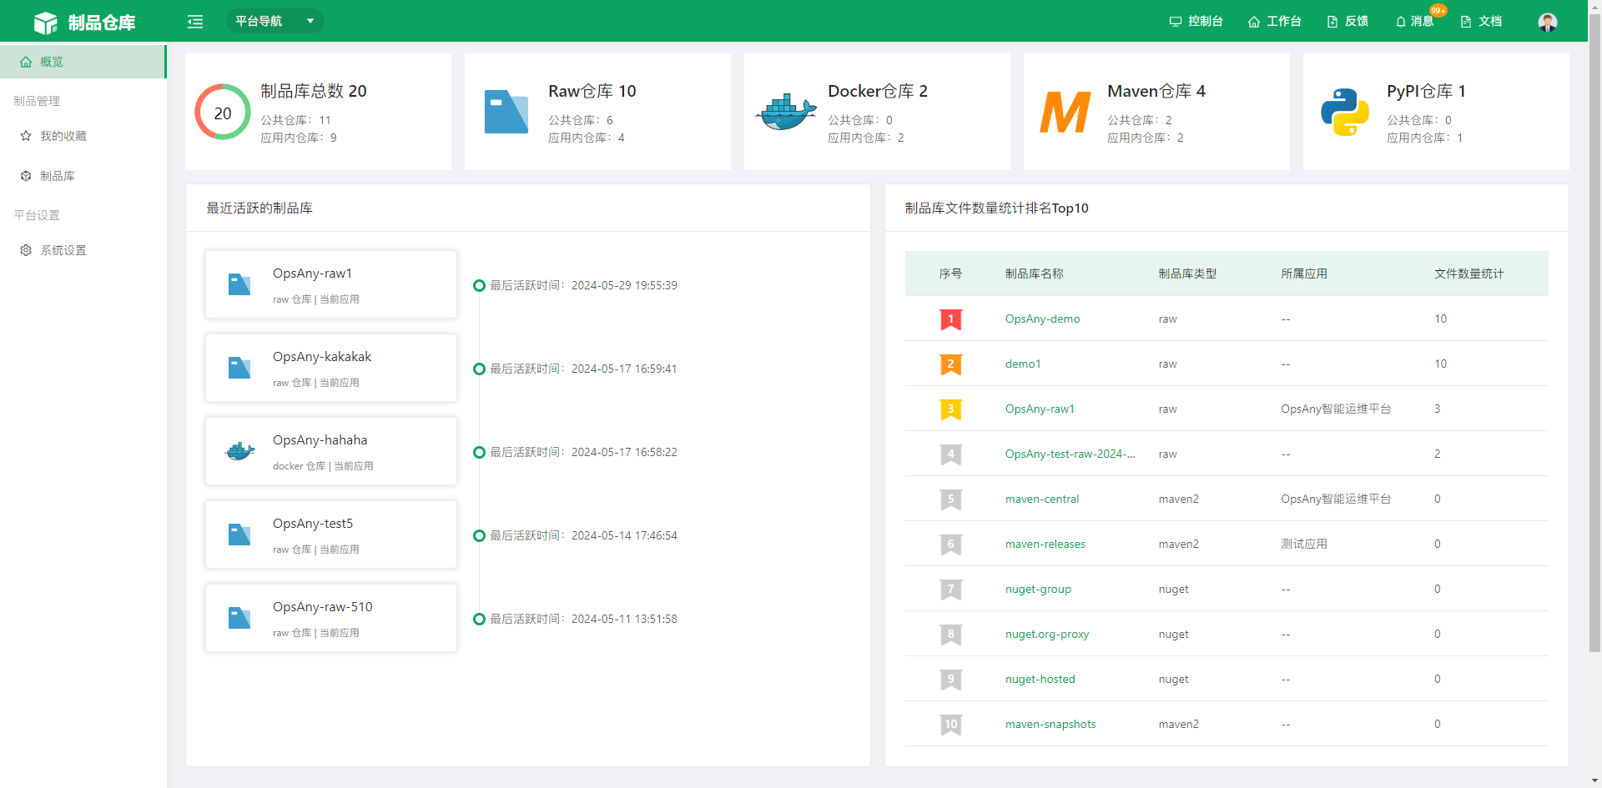The image size is (1602, 788).
Task: Click the Docker whale icon on Docker仓库 card
Action: coord(786,112)
